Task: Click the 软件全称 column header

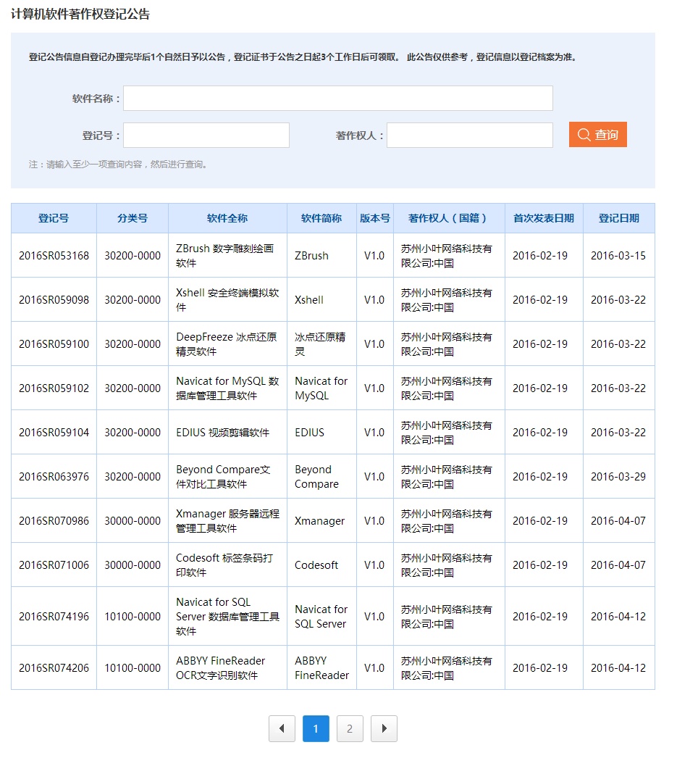Action: 227,218
